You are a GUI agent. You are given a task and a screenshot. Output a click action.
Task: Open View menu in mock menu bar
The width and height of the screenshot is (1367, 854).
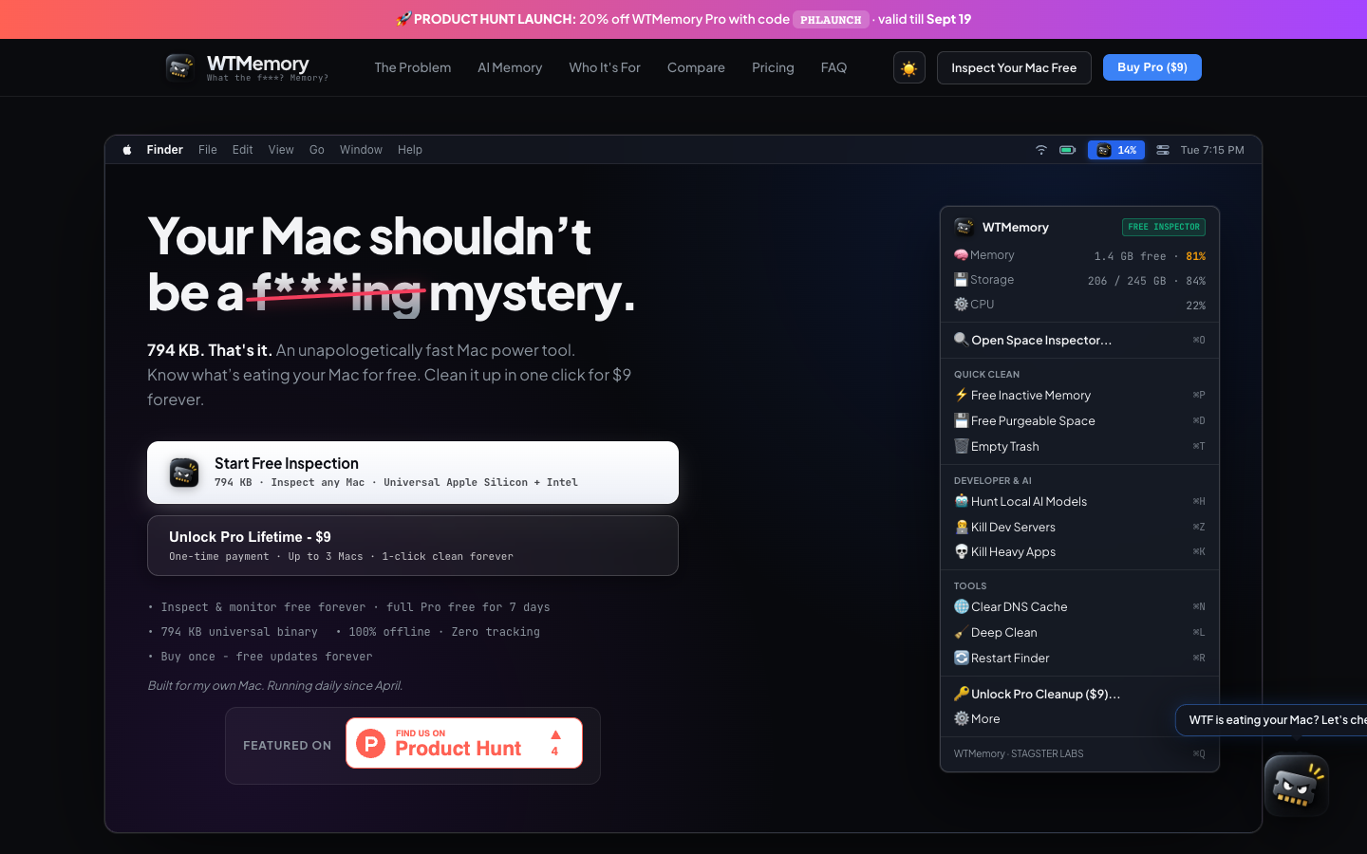coord(281,150)
